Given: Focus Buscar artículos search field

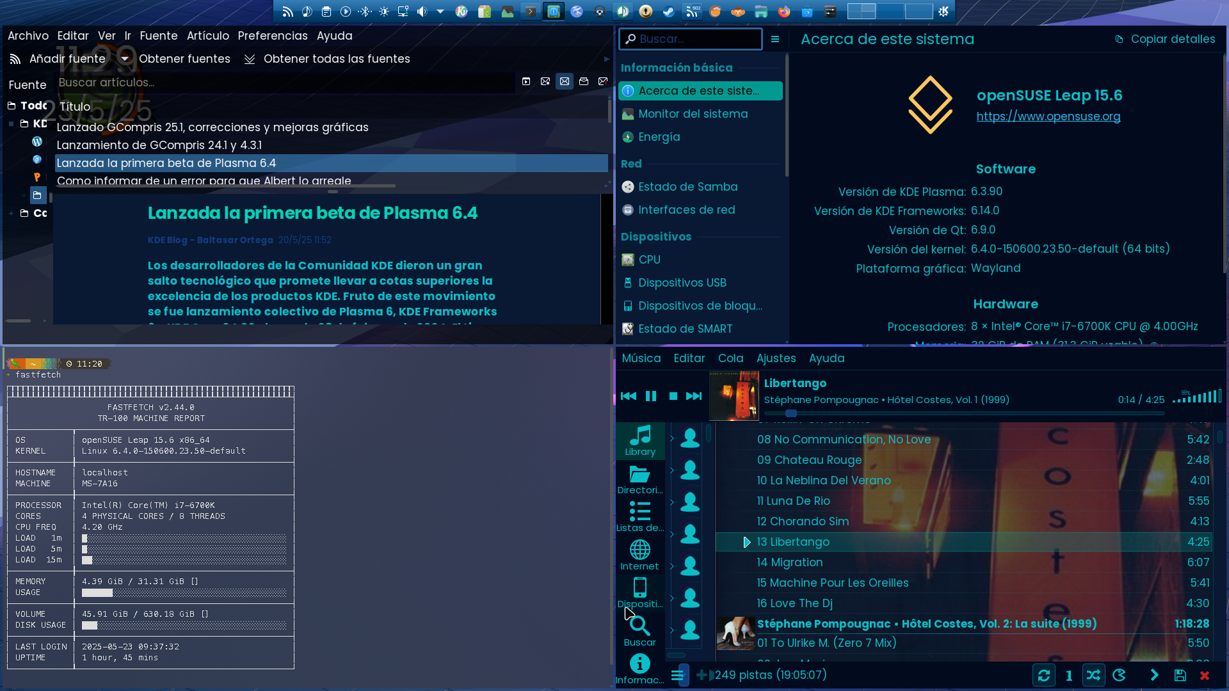Looking at the screenshot, I should point(285,83).
